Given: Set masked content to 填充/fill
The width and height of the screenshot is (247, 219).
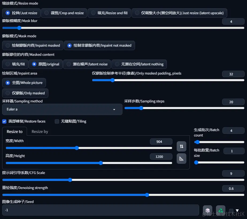Looking at the screenshot, I should [15, 64].
